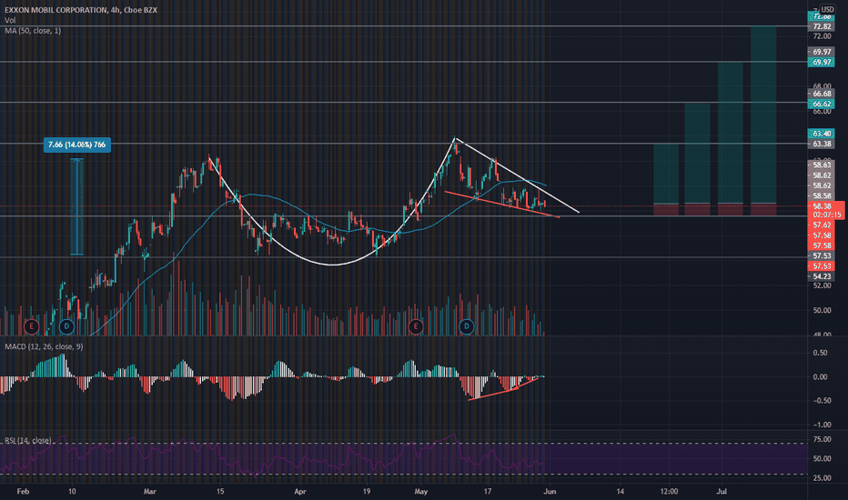Image resolution: width=848 pixels, height=500 pixels.
Task: Select the Vol indicator legend
Action: (x=10, y=20)
